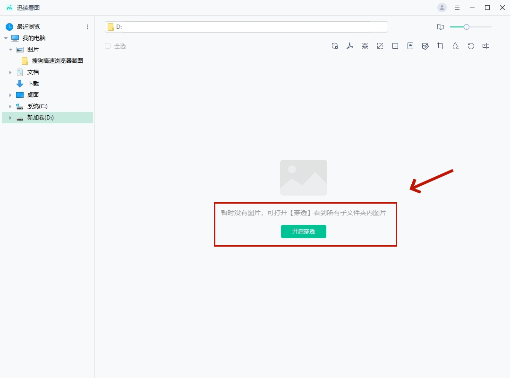Collapse the 我的电脑 tree node arrow
The height and width of the screenshot is (378, 510).
coord(6,38)
